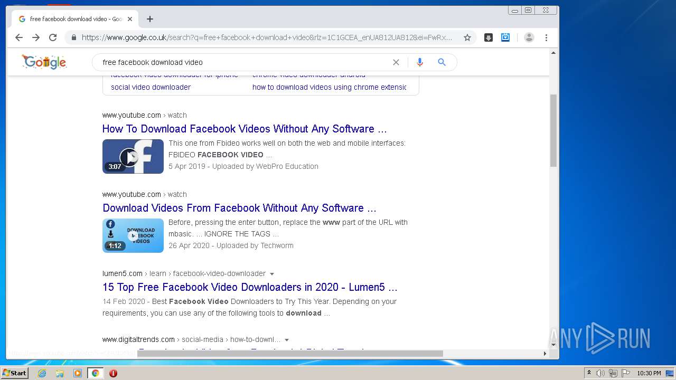
Task: Submit search using the magnifier icon
Action: point(442,62)
